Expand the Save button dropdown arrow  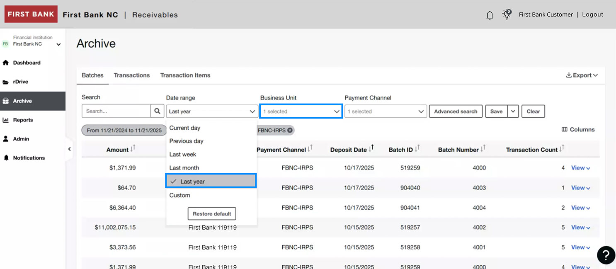coord(513,111)
